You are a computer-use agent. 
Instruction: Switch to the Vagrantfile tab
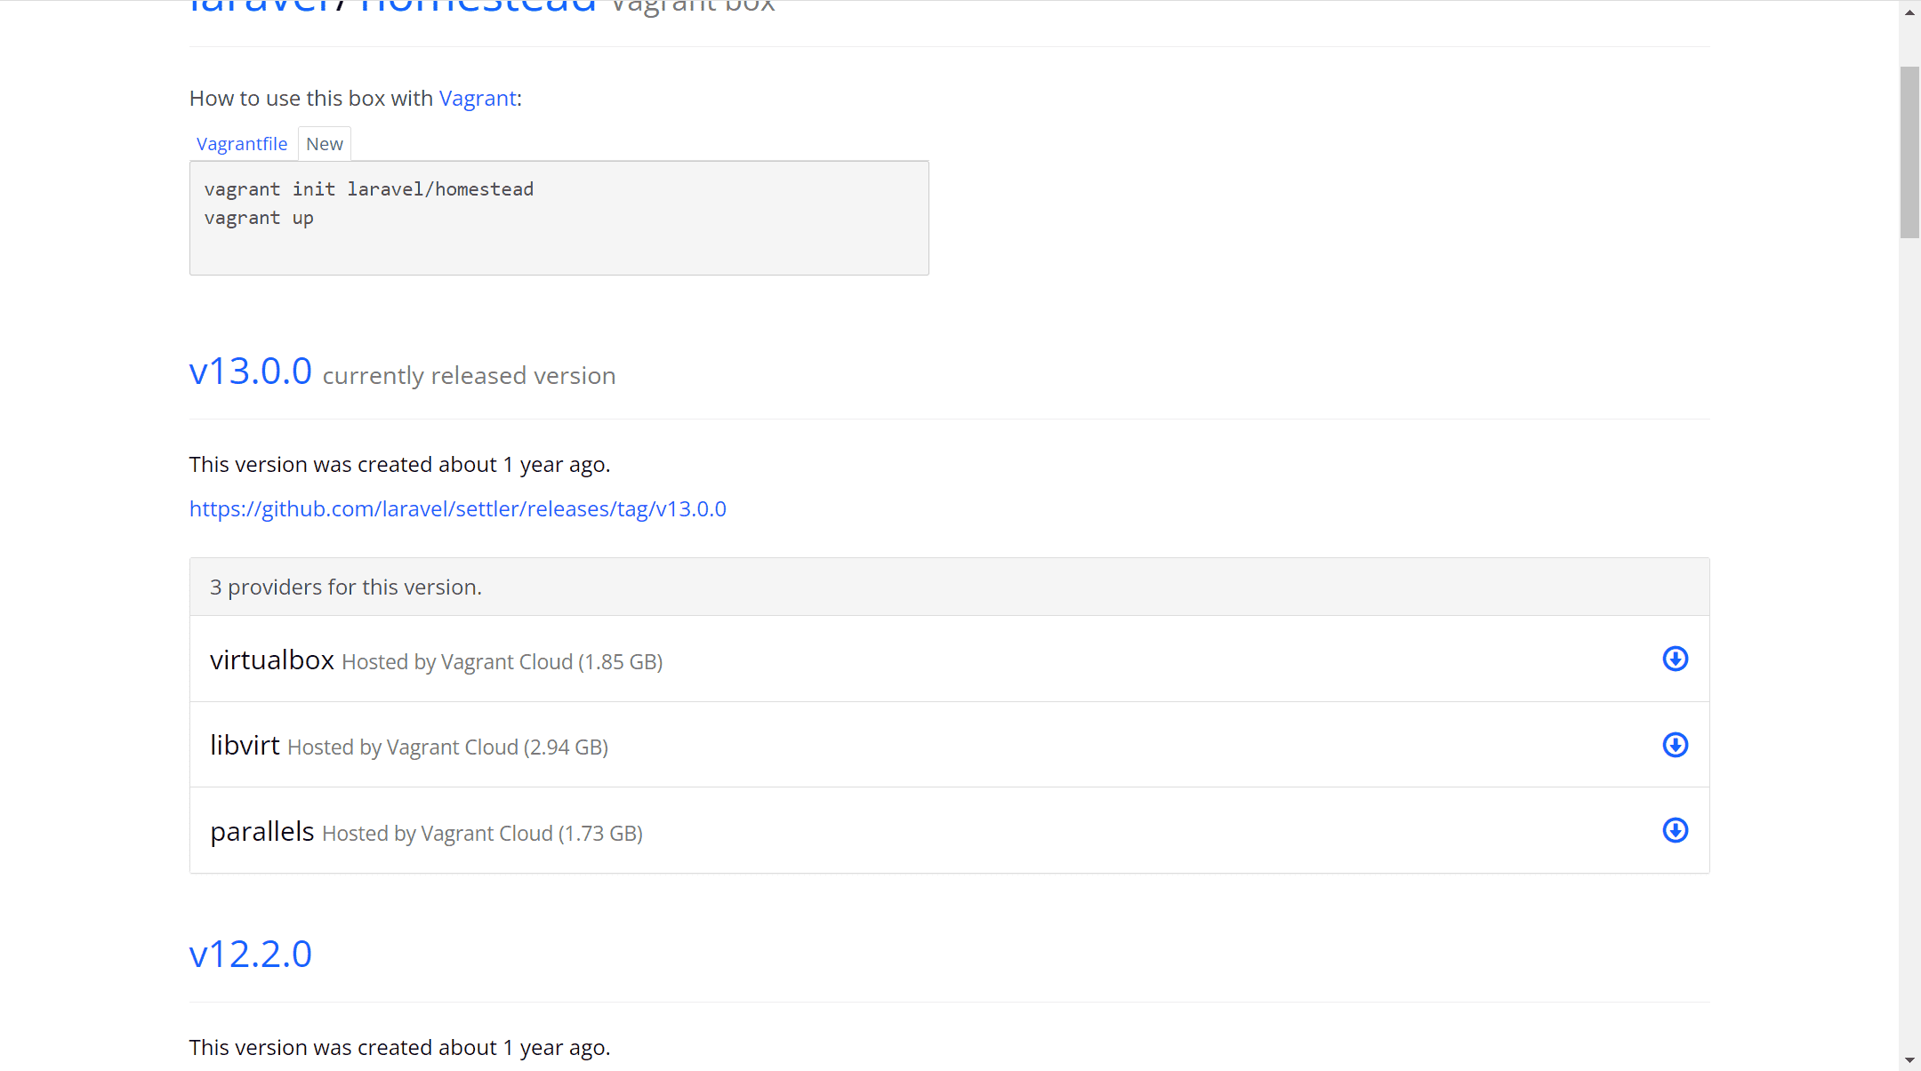[x=242, y=144]
